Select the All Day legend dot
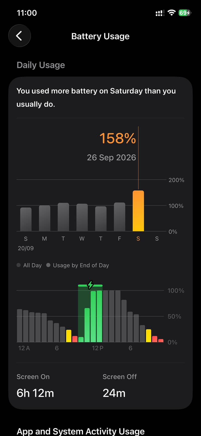Screen dimensions: 201x436 pyautogui.click(x=19, y=265)
